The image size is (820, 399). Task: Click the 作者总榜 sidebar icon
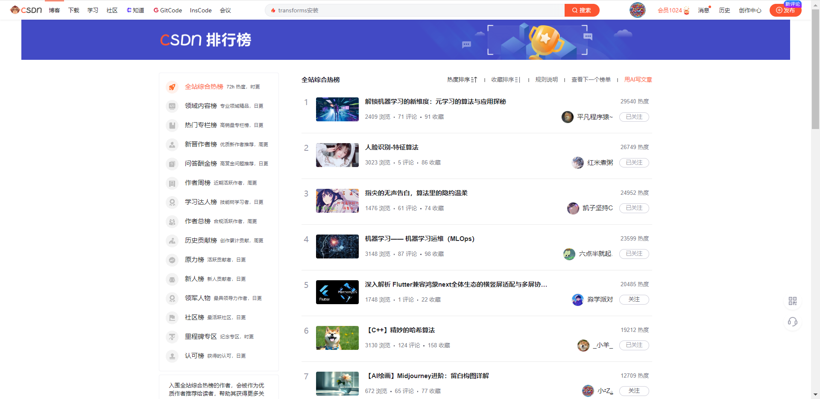pyautogui.click(x=172, y=221)
